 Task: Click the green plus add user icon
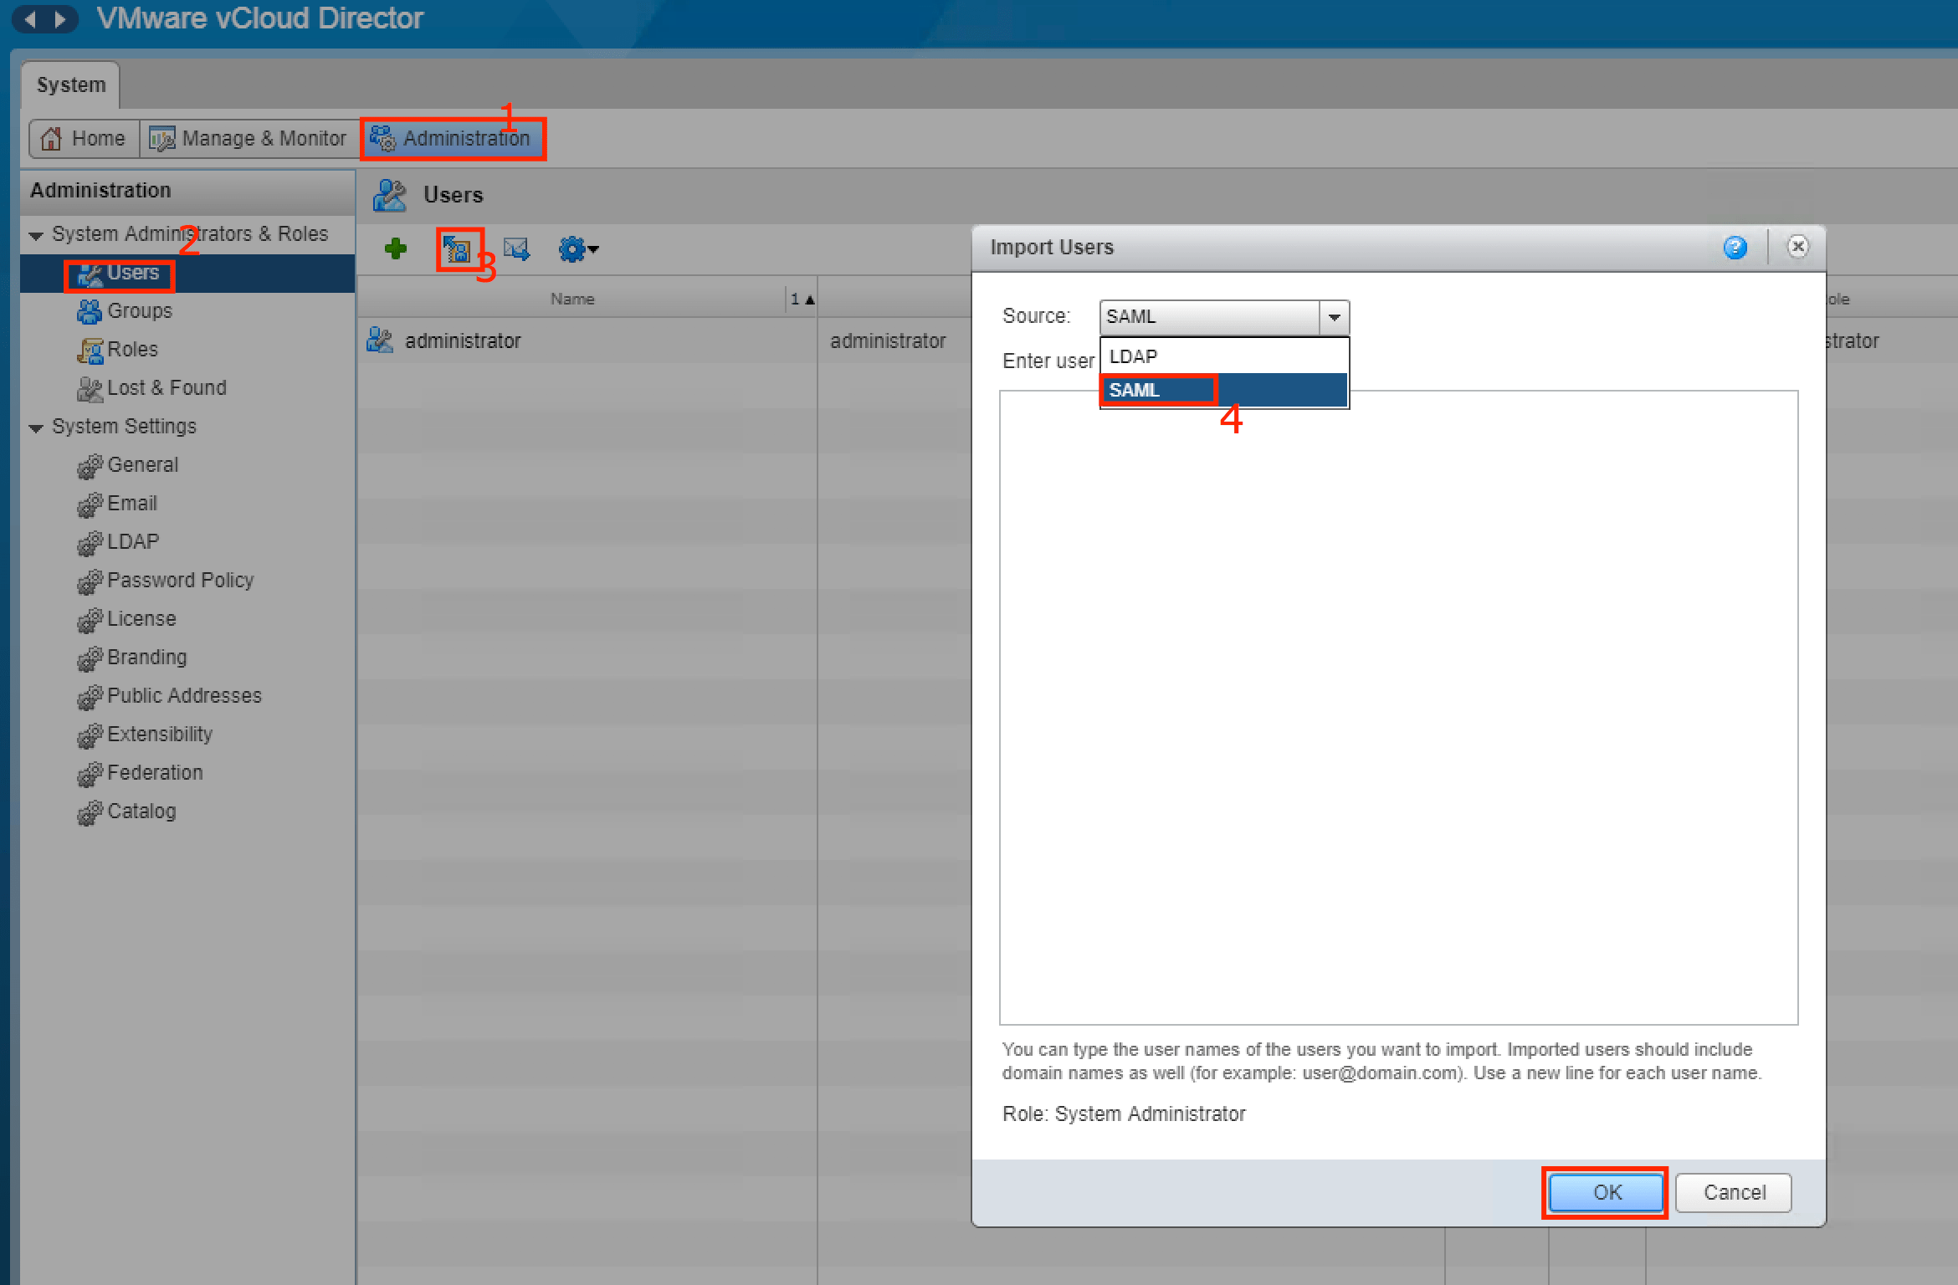point(395,248)
